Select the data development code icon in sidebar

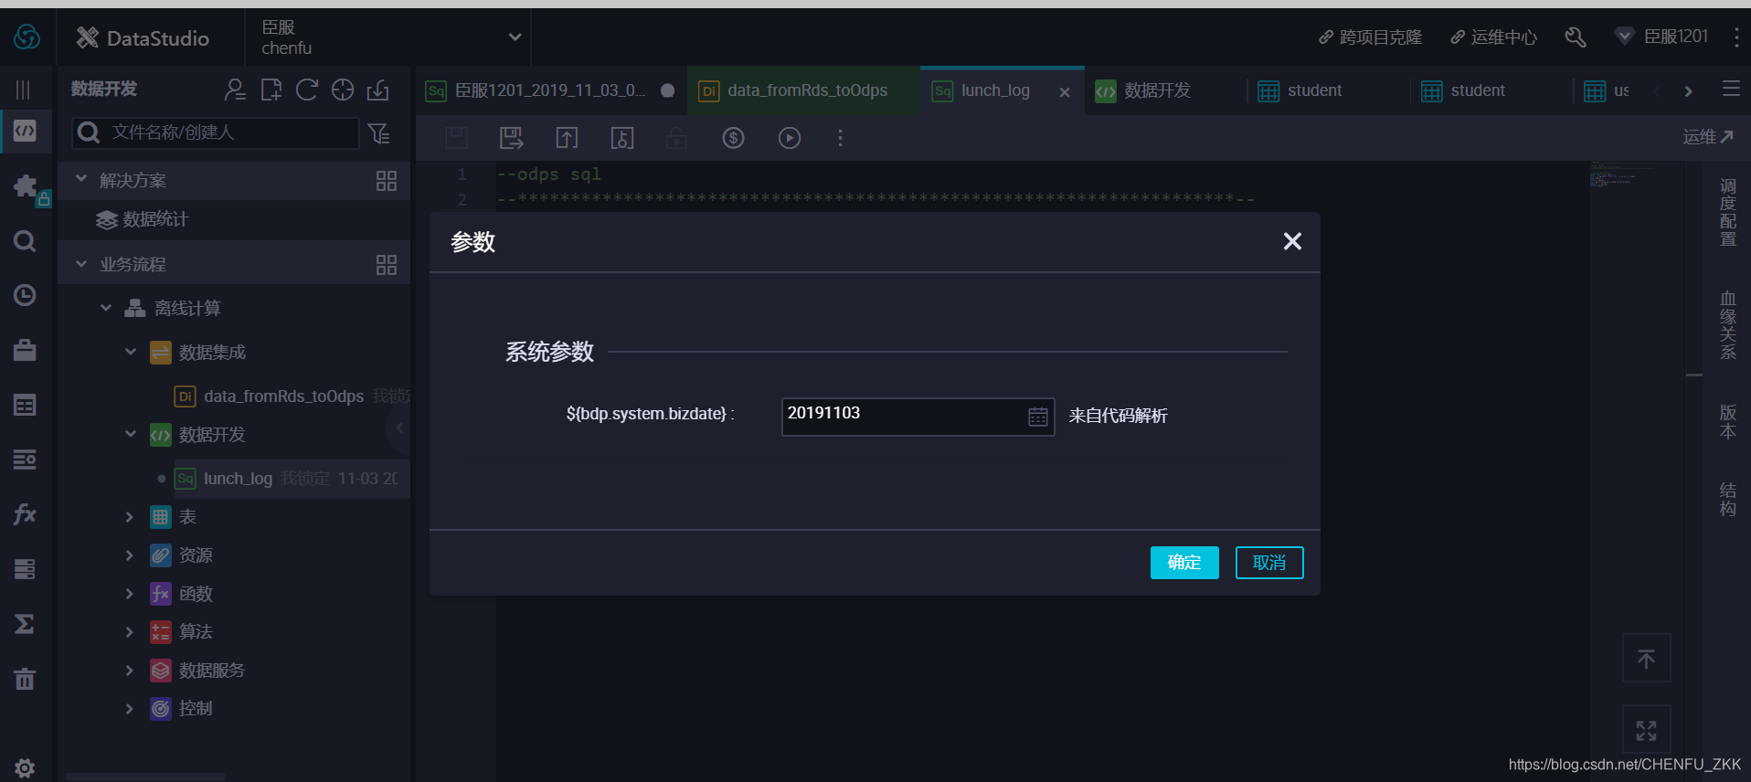[x=26, y=131]
